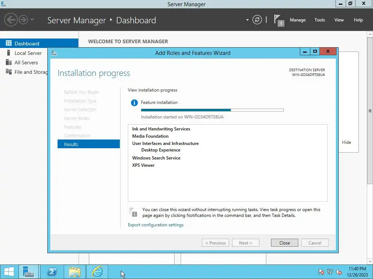Minimize the Add Roles and Features Wizard
Screen dimensions: 373x279
[305, 51]
